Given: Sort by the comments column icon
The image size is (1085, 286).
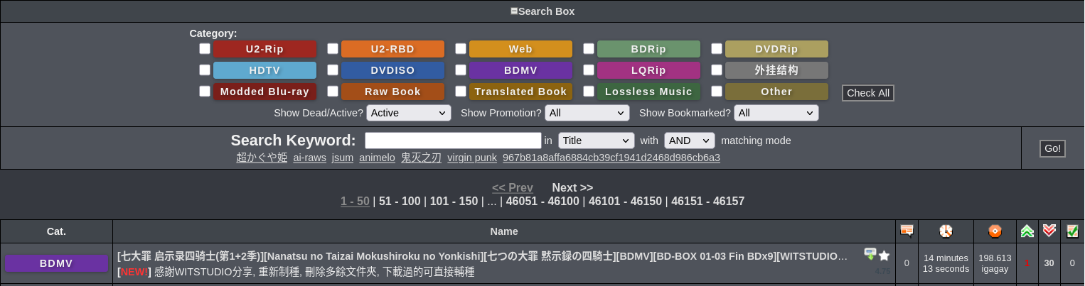Looking at the screenshot, I should coord(907,231).
